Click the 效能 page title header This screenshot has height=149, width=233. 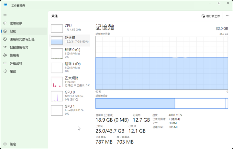pos(55,16)
